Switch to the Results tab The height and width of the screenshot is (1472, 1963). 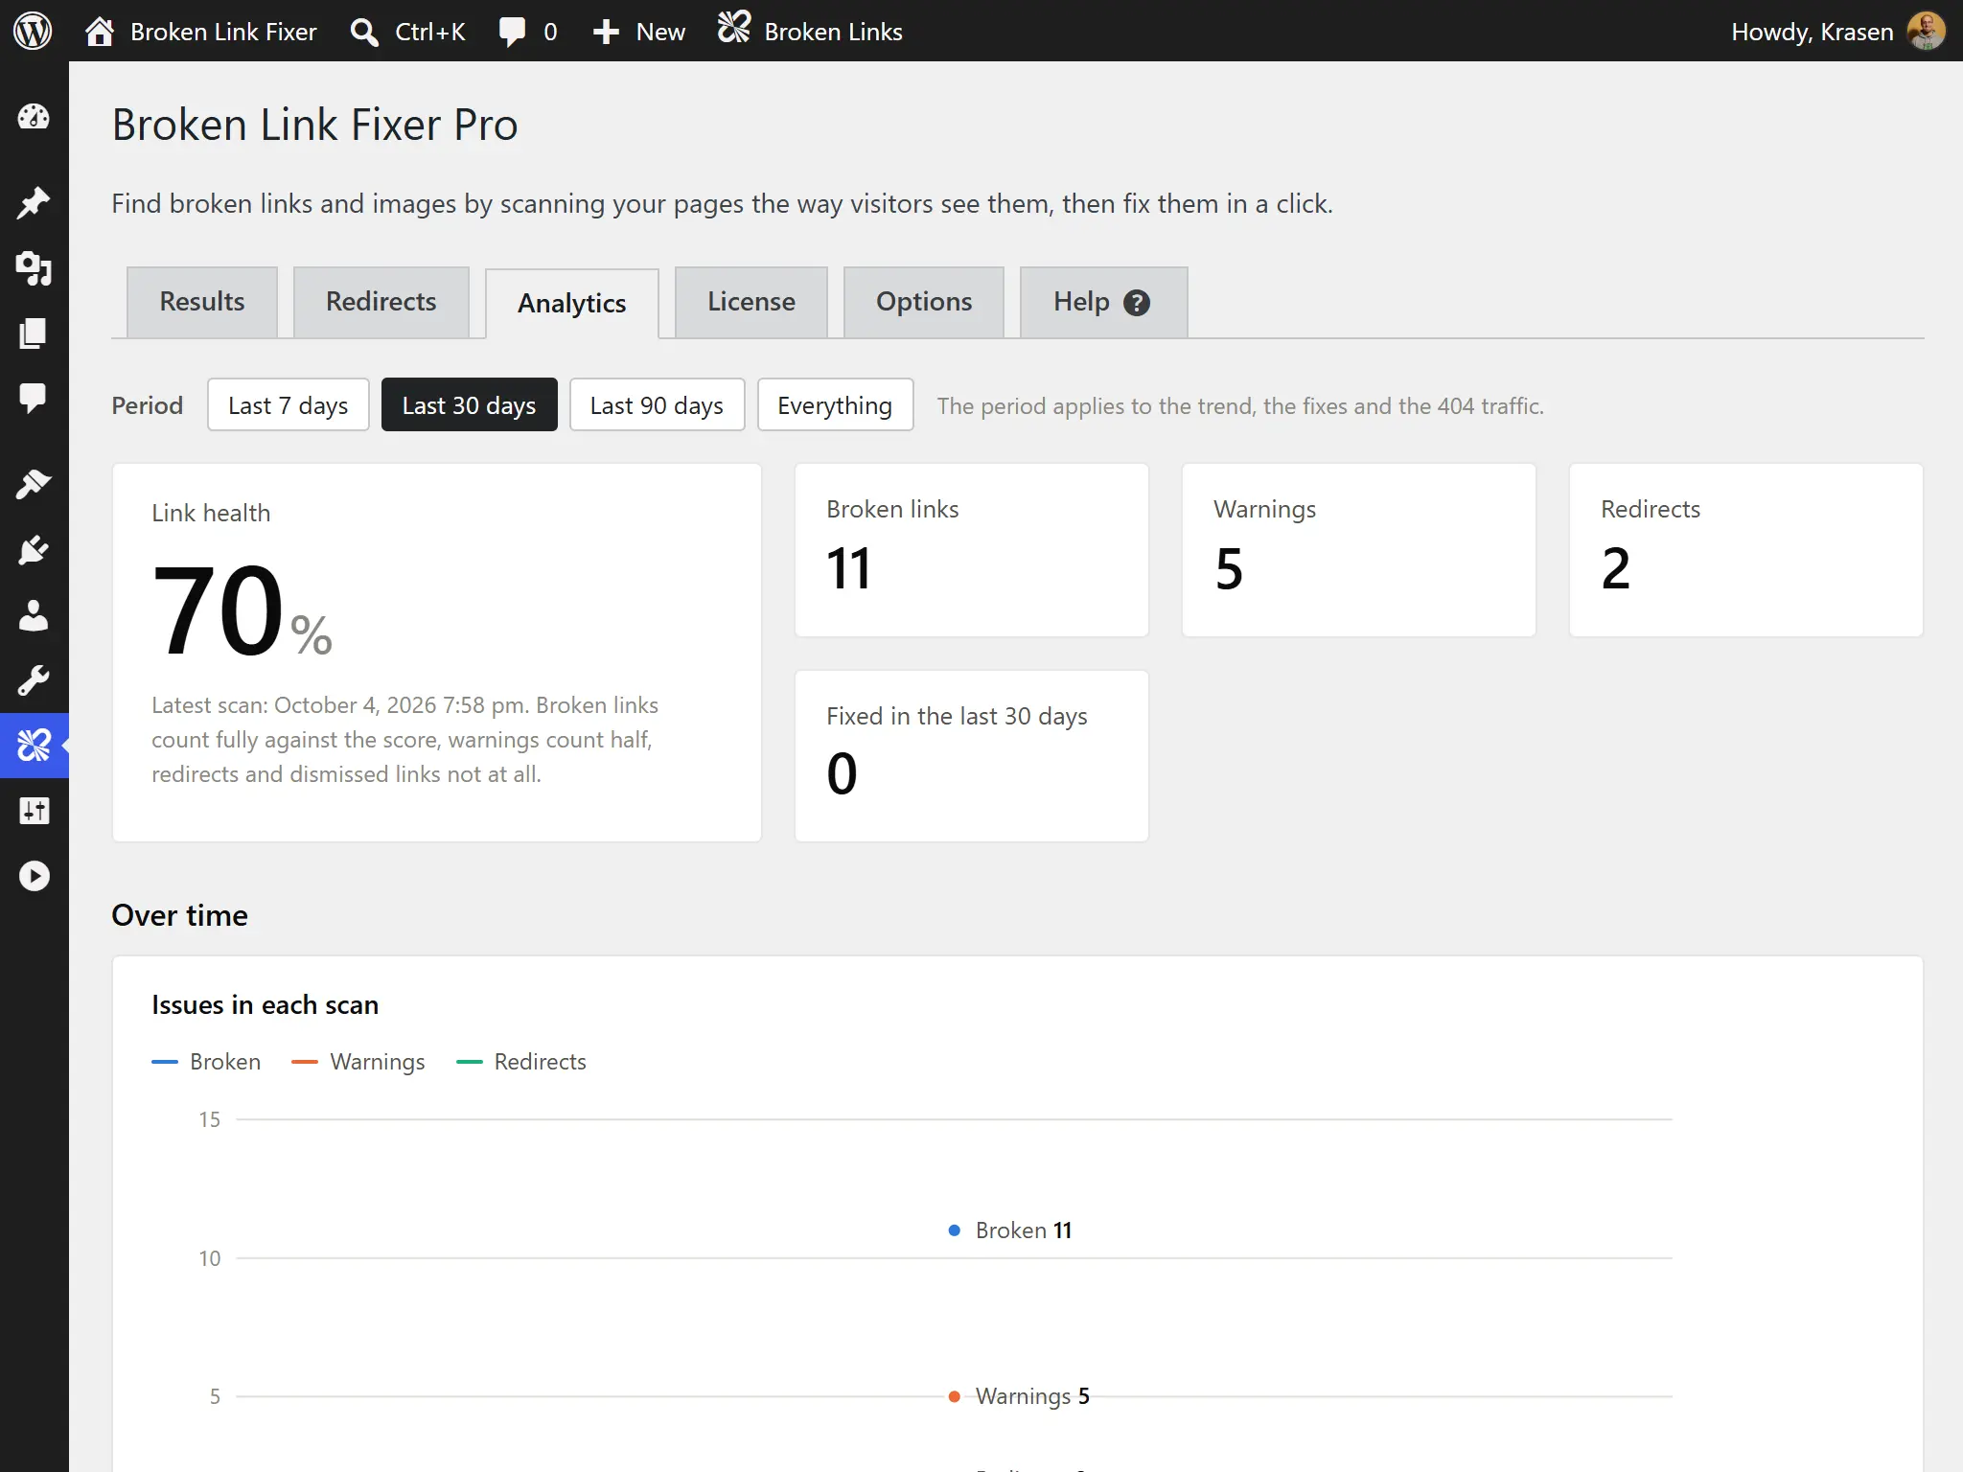(202, 302)
